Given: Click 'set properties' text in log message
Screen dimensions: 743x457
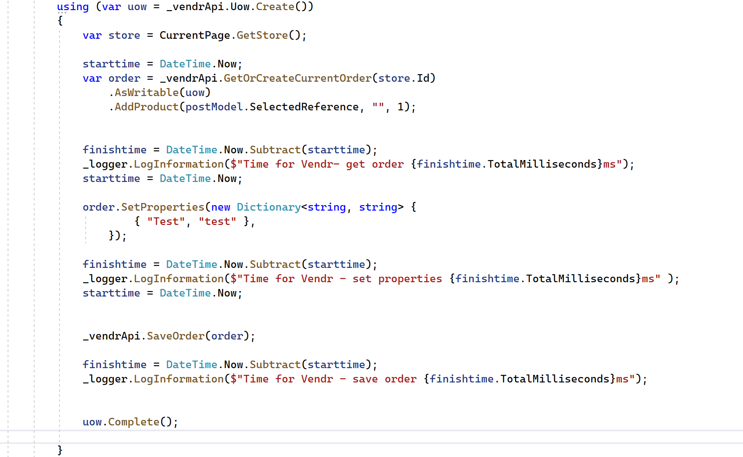Looking at the screenshot, I should coord(397,279).
